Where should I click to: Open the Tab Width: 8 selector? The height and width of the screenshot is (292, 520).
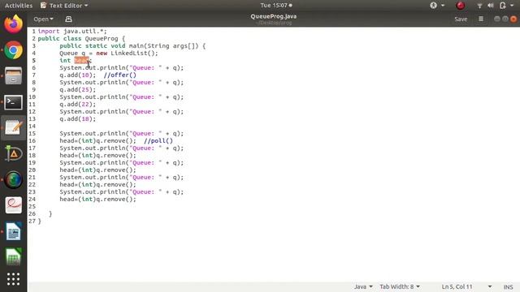tap(400, 286)
